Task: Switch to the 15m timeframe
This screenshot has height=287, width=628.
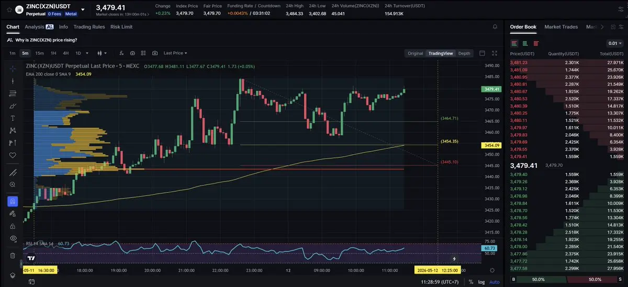Action: (x=39, y=53)
